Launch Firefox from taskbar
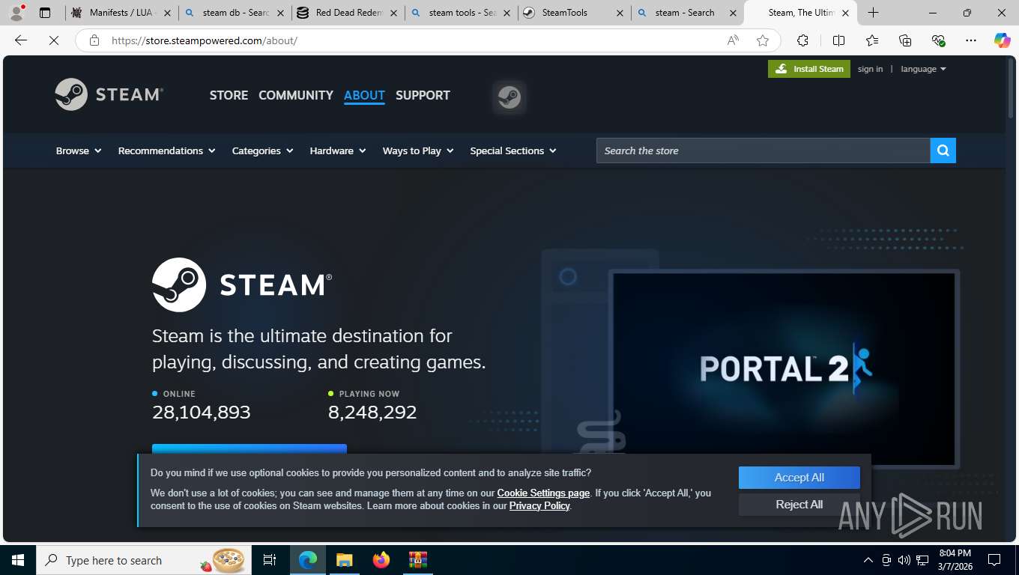The image size is (1019, 575). (x=381, y=560)
